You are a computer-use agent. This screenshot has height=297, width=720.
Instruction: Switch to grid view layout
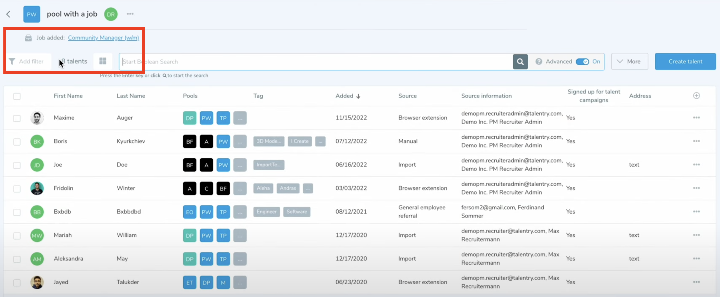[x=103, y=61]
